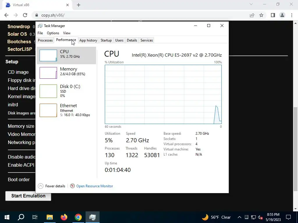298x223 pixels.
Task: Click the Solar OS link on the page
Action: (17, 34)
